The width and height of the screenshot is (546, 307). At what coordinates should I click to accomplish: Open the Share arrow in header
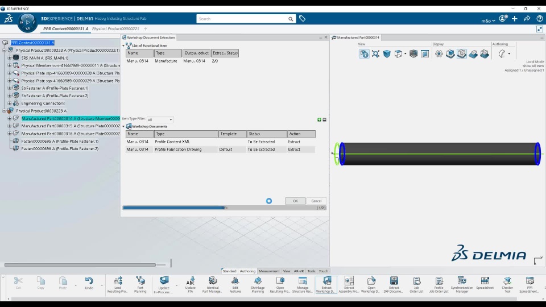pyautogui.click(x=527, y=19)
